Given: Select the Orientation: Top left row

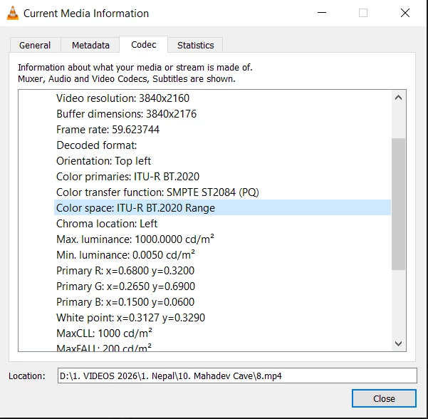Looking at the screenshot, I should point(222,161).
